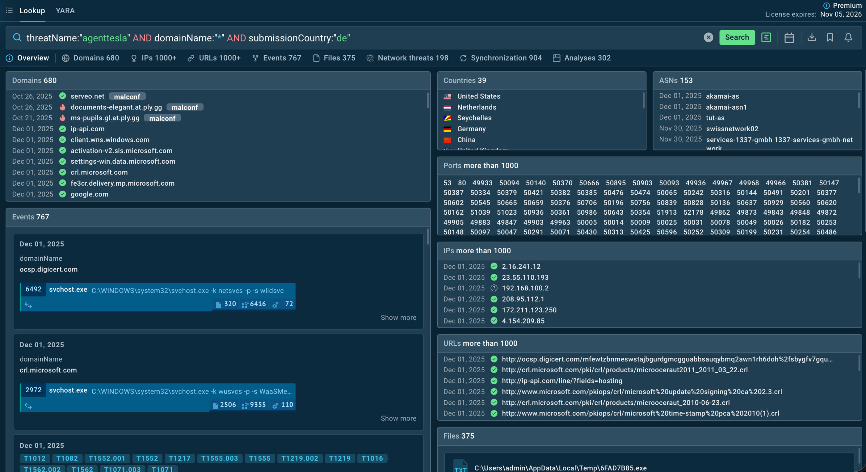Open the query builder list icon
This screenshot has height=472, width=866.
click(766, 38)
